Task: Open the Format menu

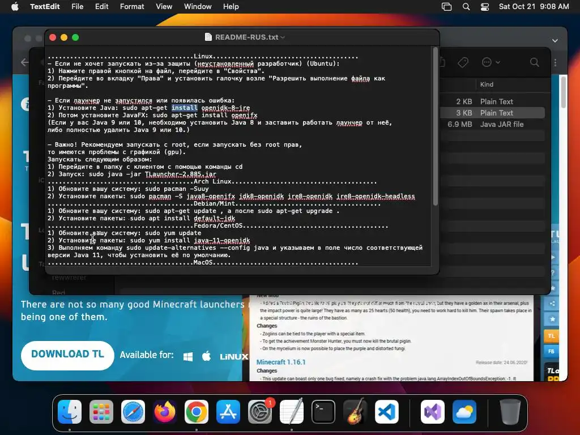Action: pyautogui.click(x=132, y=7)
